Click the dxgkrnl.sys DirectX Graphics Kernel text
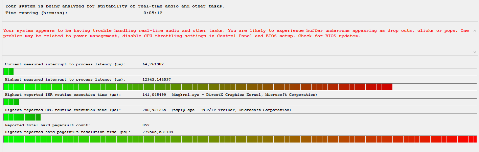This screenshot has height=152, width=479. point(244,95)
